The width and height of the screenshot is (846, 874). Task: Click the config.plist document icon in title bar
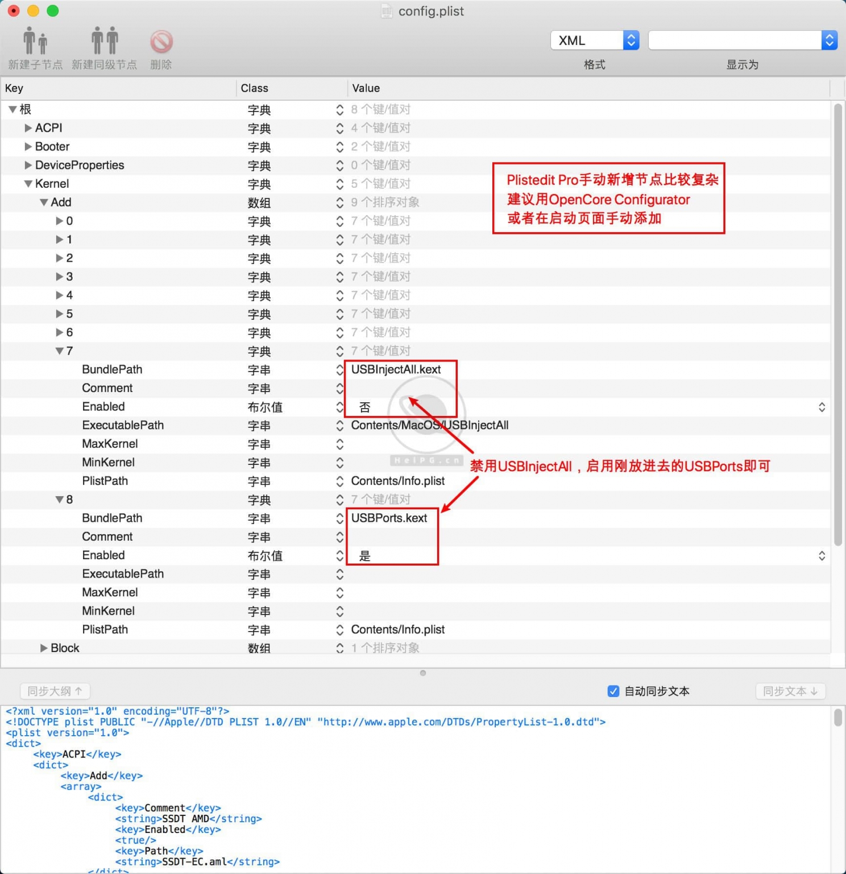(x=387, y=11)
